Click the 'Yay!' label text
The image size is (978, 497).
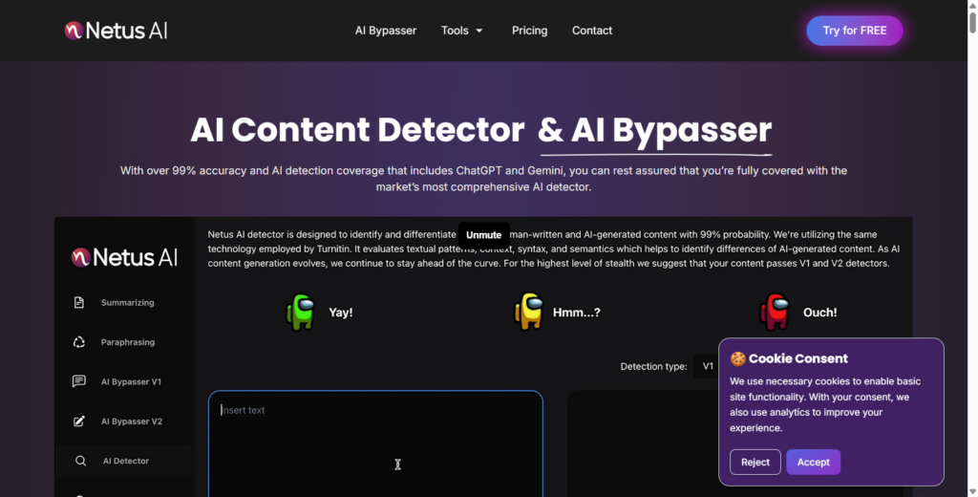(341, 313)
